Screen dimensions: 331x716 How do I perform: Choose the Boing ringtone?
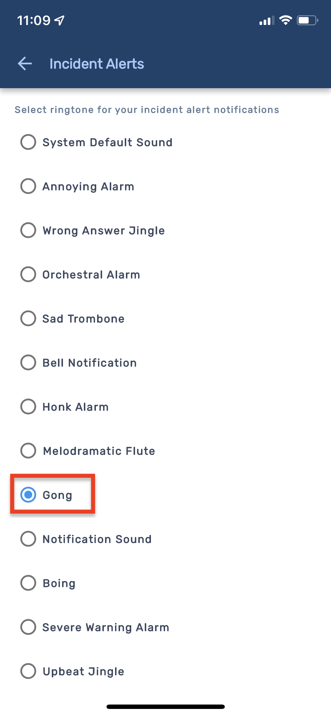28,583
